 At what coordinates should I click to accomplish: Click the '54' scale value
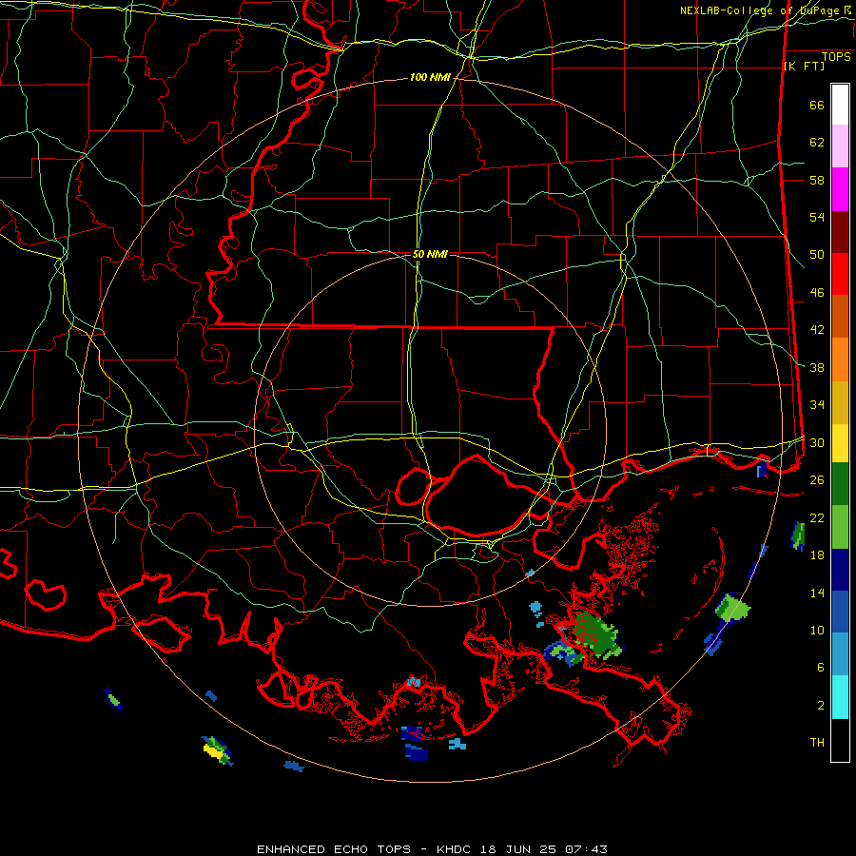pyautogui.click(x=817, y=217)
